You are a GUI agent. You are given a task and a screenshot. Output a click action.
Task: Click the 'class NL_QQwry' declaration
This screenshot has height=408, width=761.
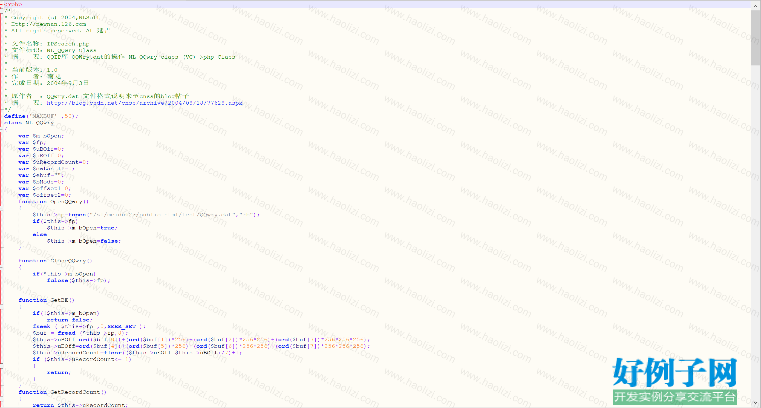(x=29, y=123)
